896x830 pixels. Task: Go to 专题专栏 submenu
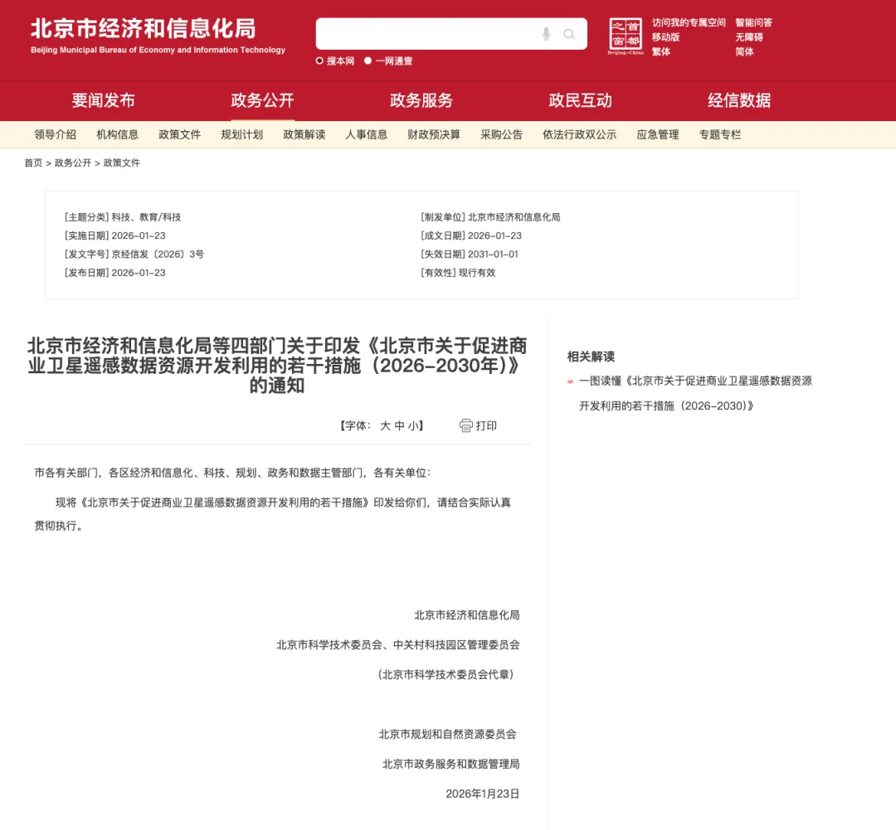[720, 135]
